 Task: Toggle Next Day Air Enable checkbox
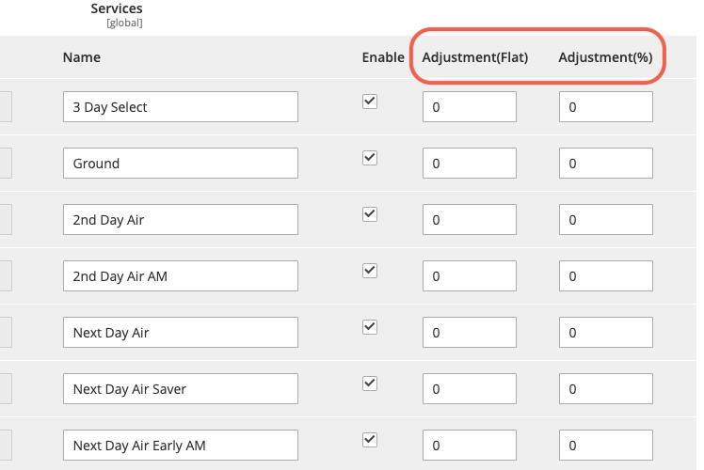370,327
